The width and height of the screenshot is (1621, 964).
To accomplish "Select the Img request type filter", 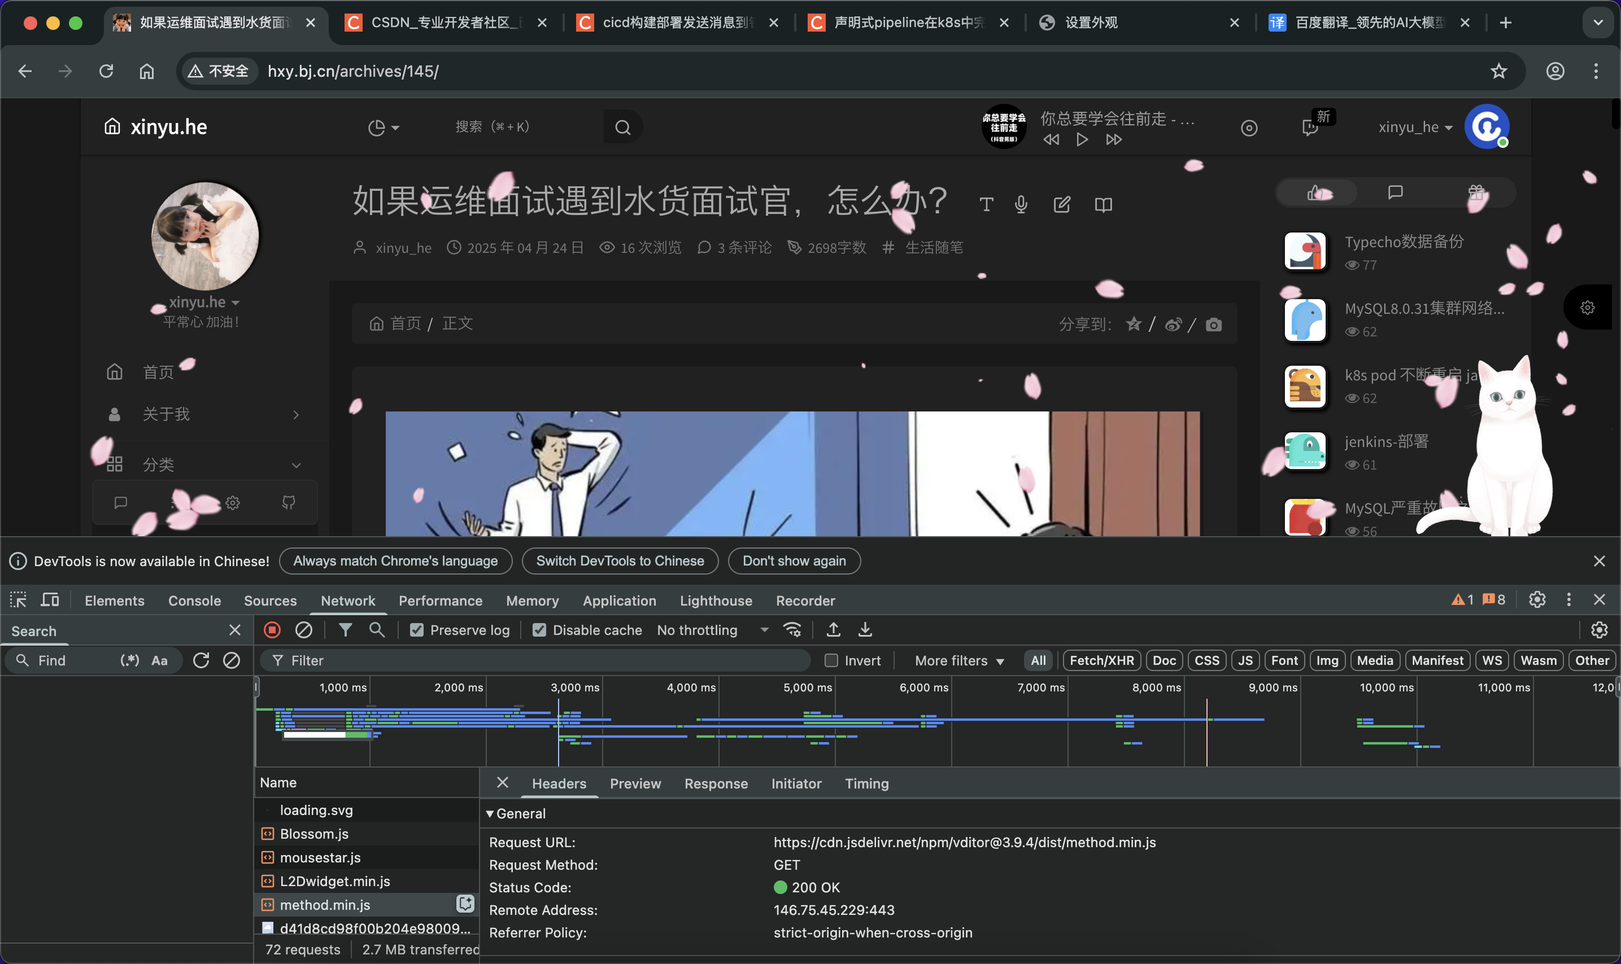I will click(x=1327, y=661).
